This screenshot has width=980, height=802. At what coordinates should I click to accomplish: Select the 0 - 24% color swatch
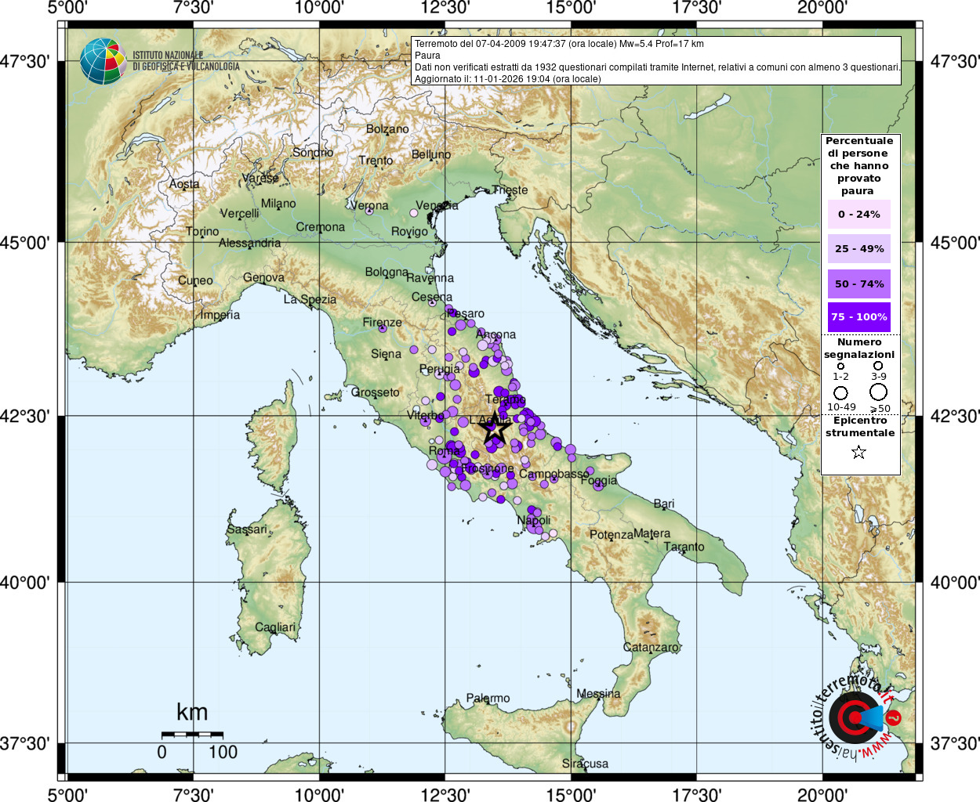point(858,214)
